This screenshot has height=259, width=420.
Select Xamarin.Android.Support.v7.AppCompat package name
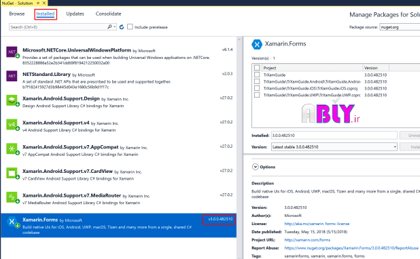(x=71, y=147)
